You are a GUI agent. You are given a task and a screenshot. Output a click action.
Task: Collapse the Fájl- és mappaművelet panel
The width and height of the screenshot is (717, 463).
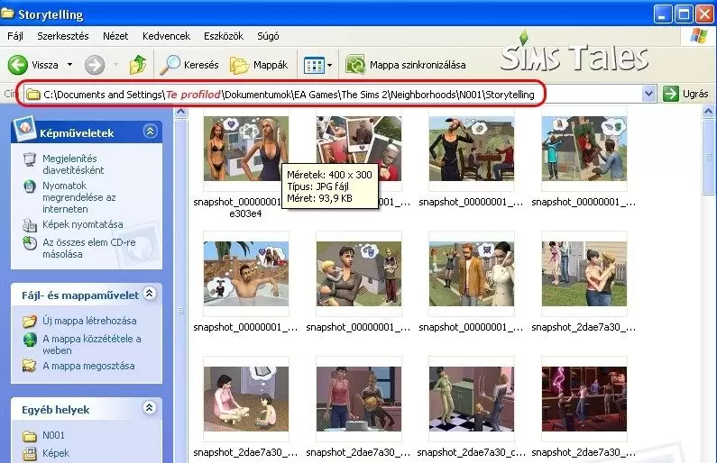pos(150,293)
